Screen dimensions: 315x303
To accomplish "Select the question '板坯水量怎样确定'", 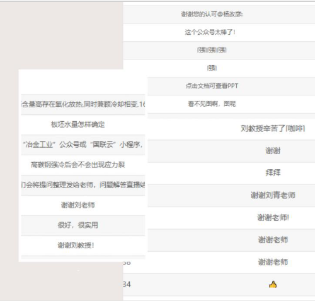I will point(77,124).
